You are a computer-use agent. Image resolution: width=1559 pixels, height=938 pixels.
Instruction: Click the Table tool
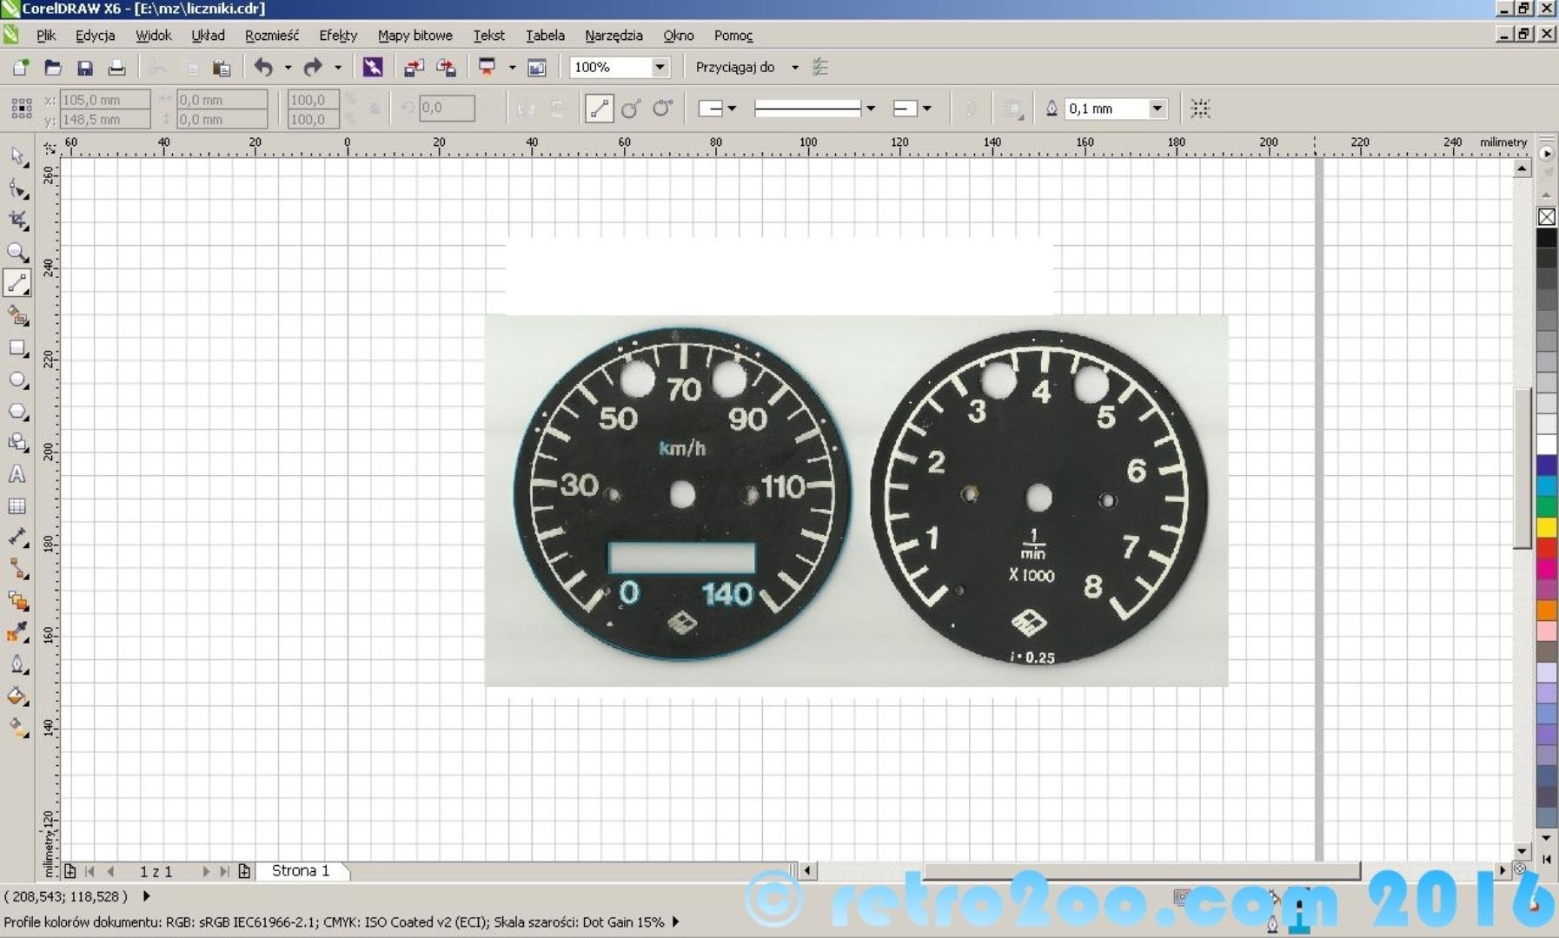click(17, 506)
